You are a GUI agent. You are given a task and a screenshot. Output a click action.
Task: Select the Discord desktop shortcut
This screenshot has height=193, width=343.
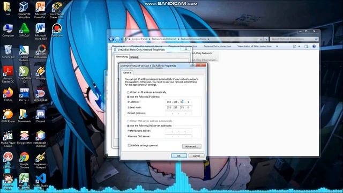pos(41,116)
